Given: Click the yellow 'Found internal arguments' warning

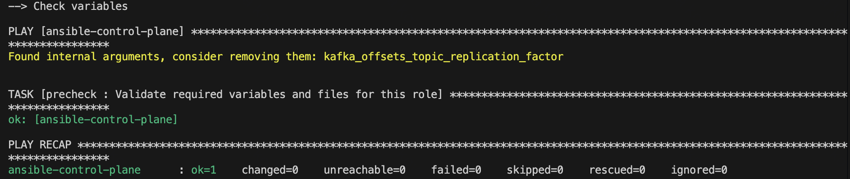Looking at the screenshot, I should pyautogui.click(x=286, y=57).
